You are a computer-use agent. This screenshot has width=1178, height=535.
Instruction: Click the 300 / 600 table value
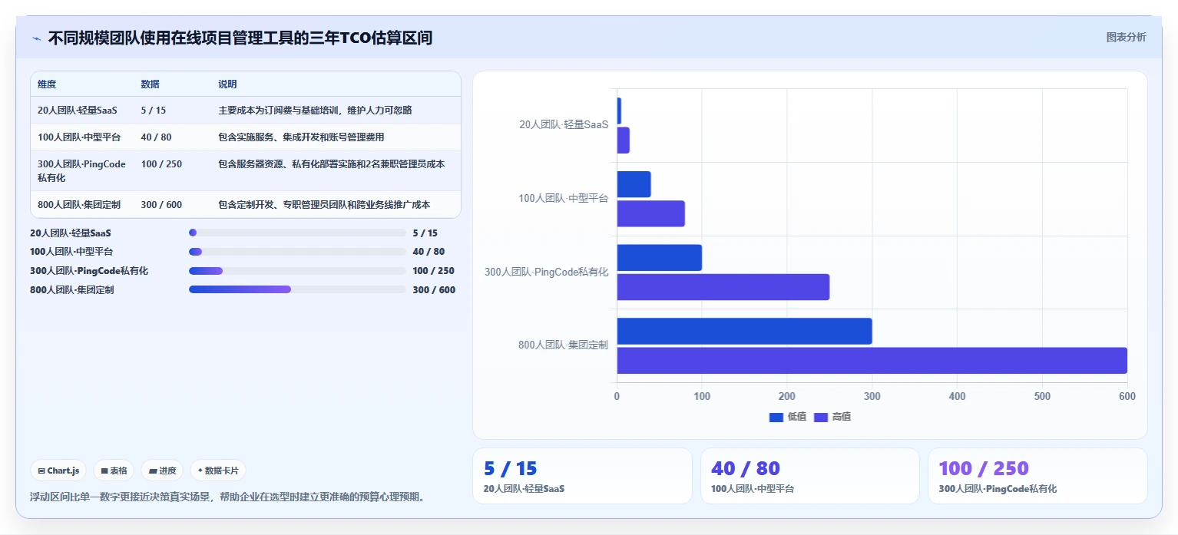tap(161, 205)
